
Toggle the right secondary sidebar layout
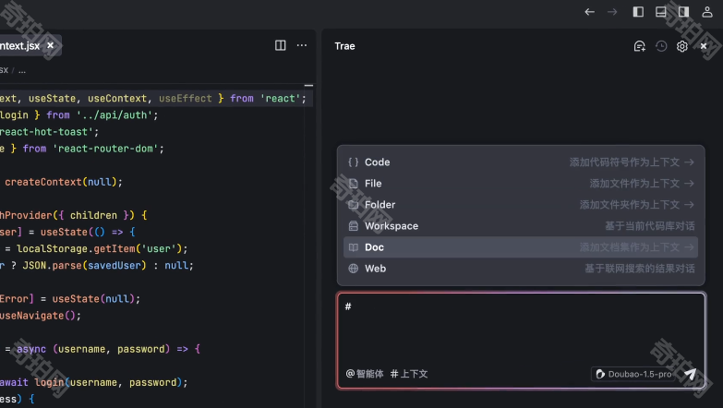(683, 12)
